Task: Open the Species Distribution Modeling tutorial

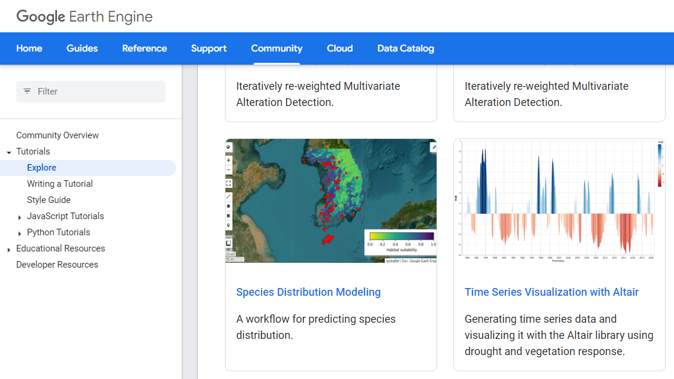Action: click(308, 292)
